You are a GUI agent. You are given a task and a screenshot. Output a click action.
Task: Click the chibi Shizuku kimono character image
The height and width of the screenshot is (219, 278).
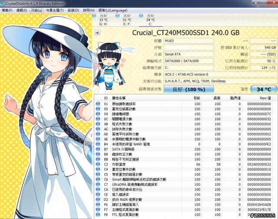tap(110, 67)
